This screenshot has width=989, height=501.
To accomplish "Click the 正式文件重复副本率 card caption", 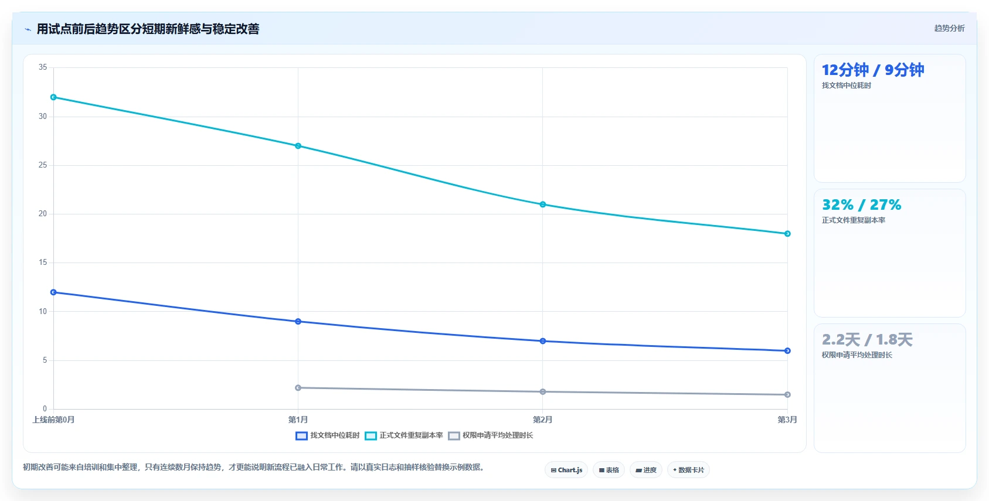I will tap(853, 220).
